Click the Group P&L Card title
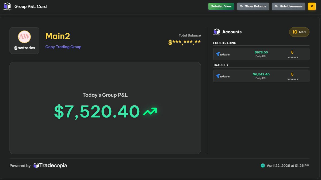The width and height of the screenshot is (321, 180). coord(30,6)
